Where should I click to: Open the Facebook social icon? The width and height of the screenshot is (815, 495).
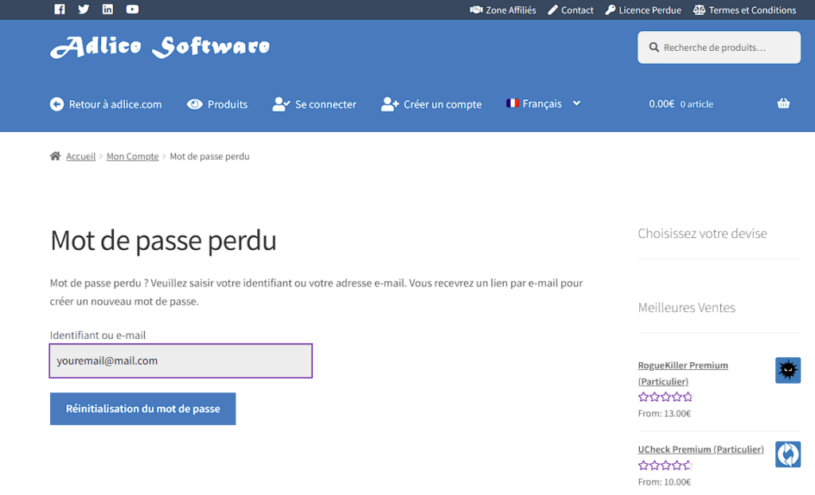60,10
